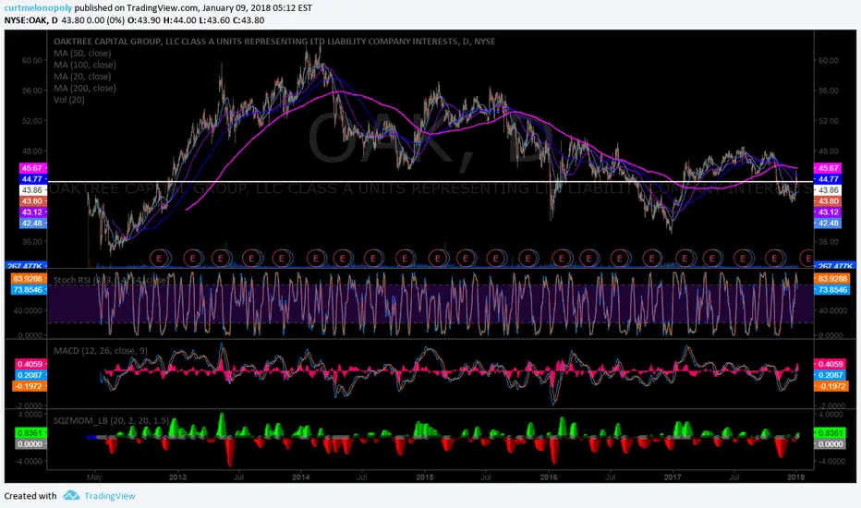Click the magenta 45.67 tag on left scale
Screen dimensions: 861x508
[32, 168]
